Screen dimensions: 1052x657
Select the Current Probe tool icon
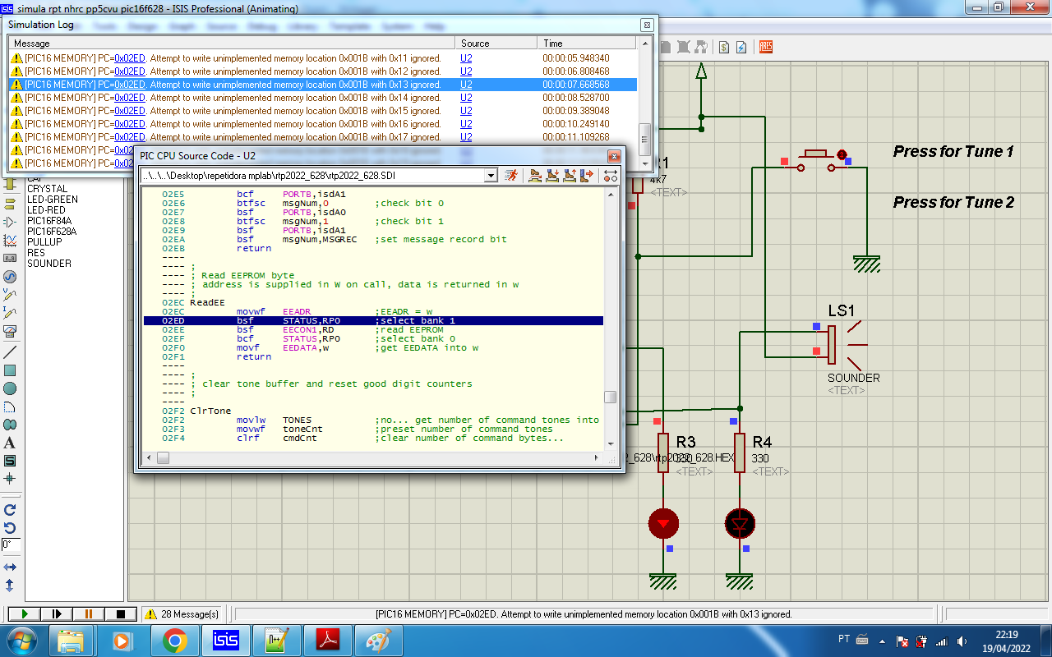[10, 313]
